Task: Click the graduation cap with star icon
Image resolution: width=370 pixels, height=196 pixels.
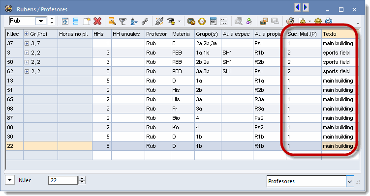Action: pyautogui.click(x=171, y=22)
